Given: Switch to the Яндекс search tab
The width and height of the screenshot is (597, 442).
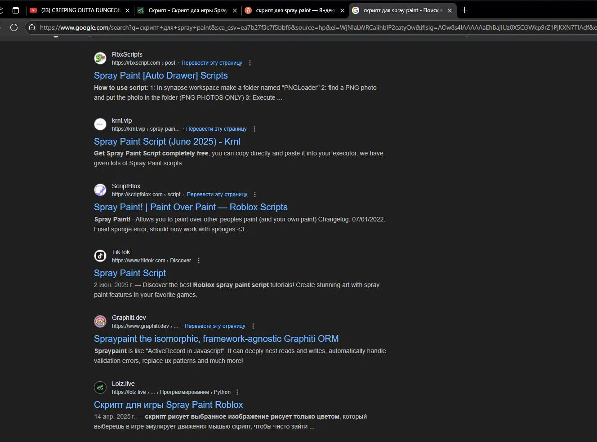Looking at the screenshot, I should 295,10.
